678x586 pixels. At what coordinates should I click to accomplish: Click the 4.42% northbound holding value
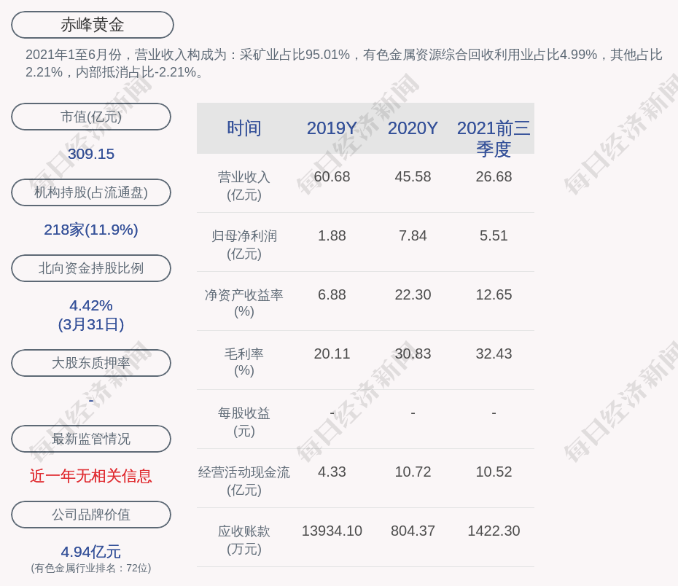(91, 305)
